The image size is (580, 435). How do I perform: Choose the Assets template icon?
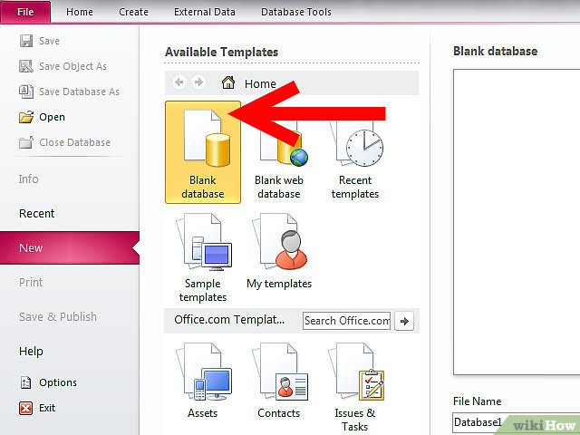point(204,372)
